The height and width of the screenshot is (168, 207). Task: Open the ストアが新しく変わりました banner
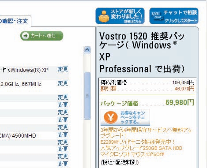tap(120, 16)
